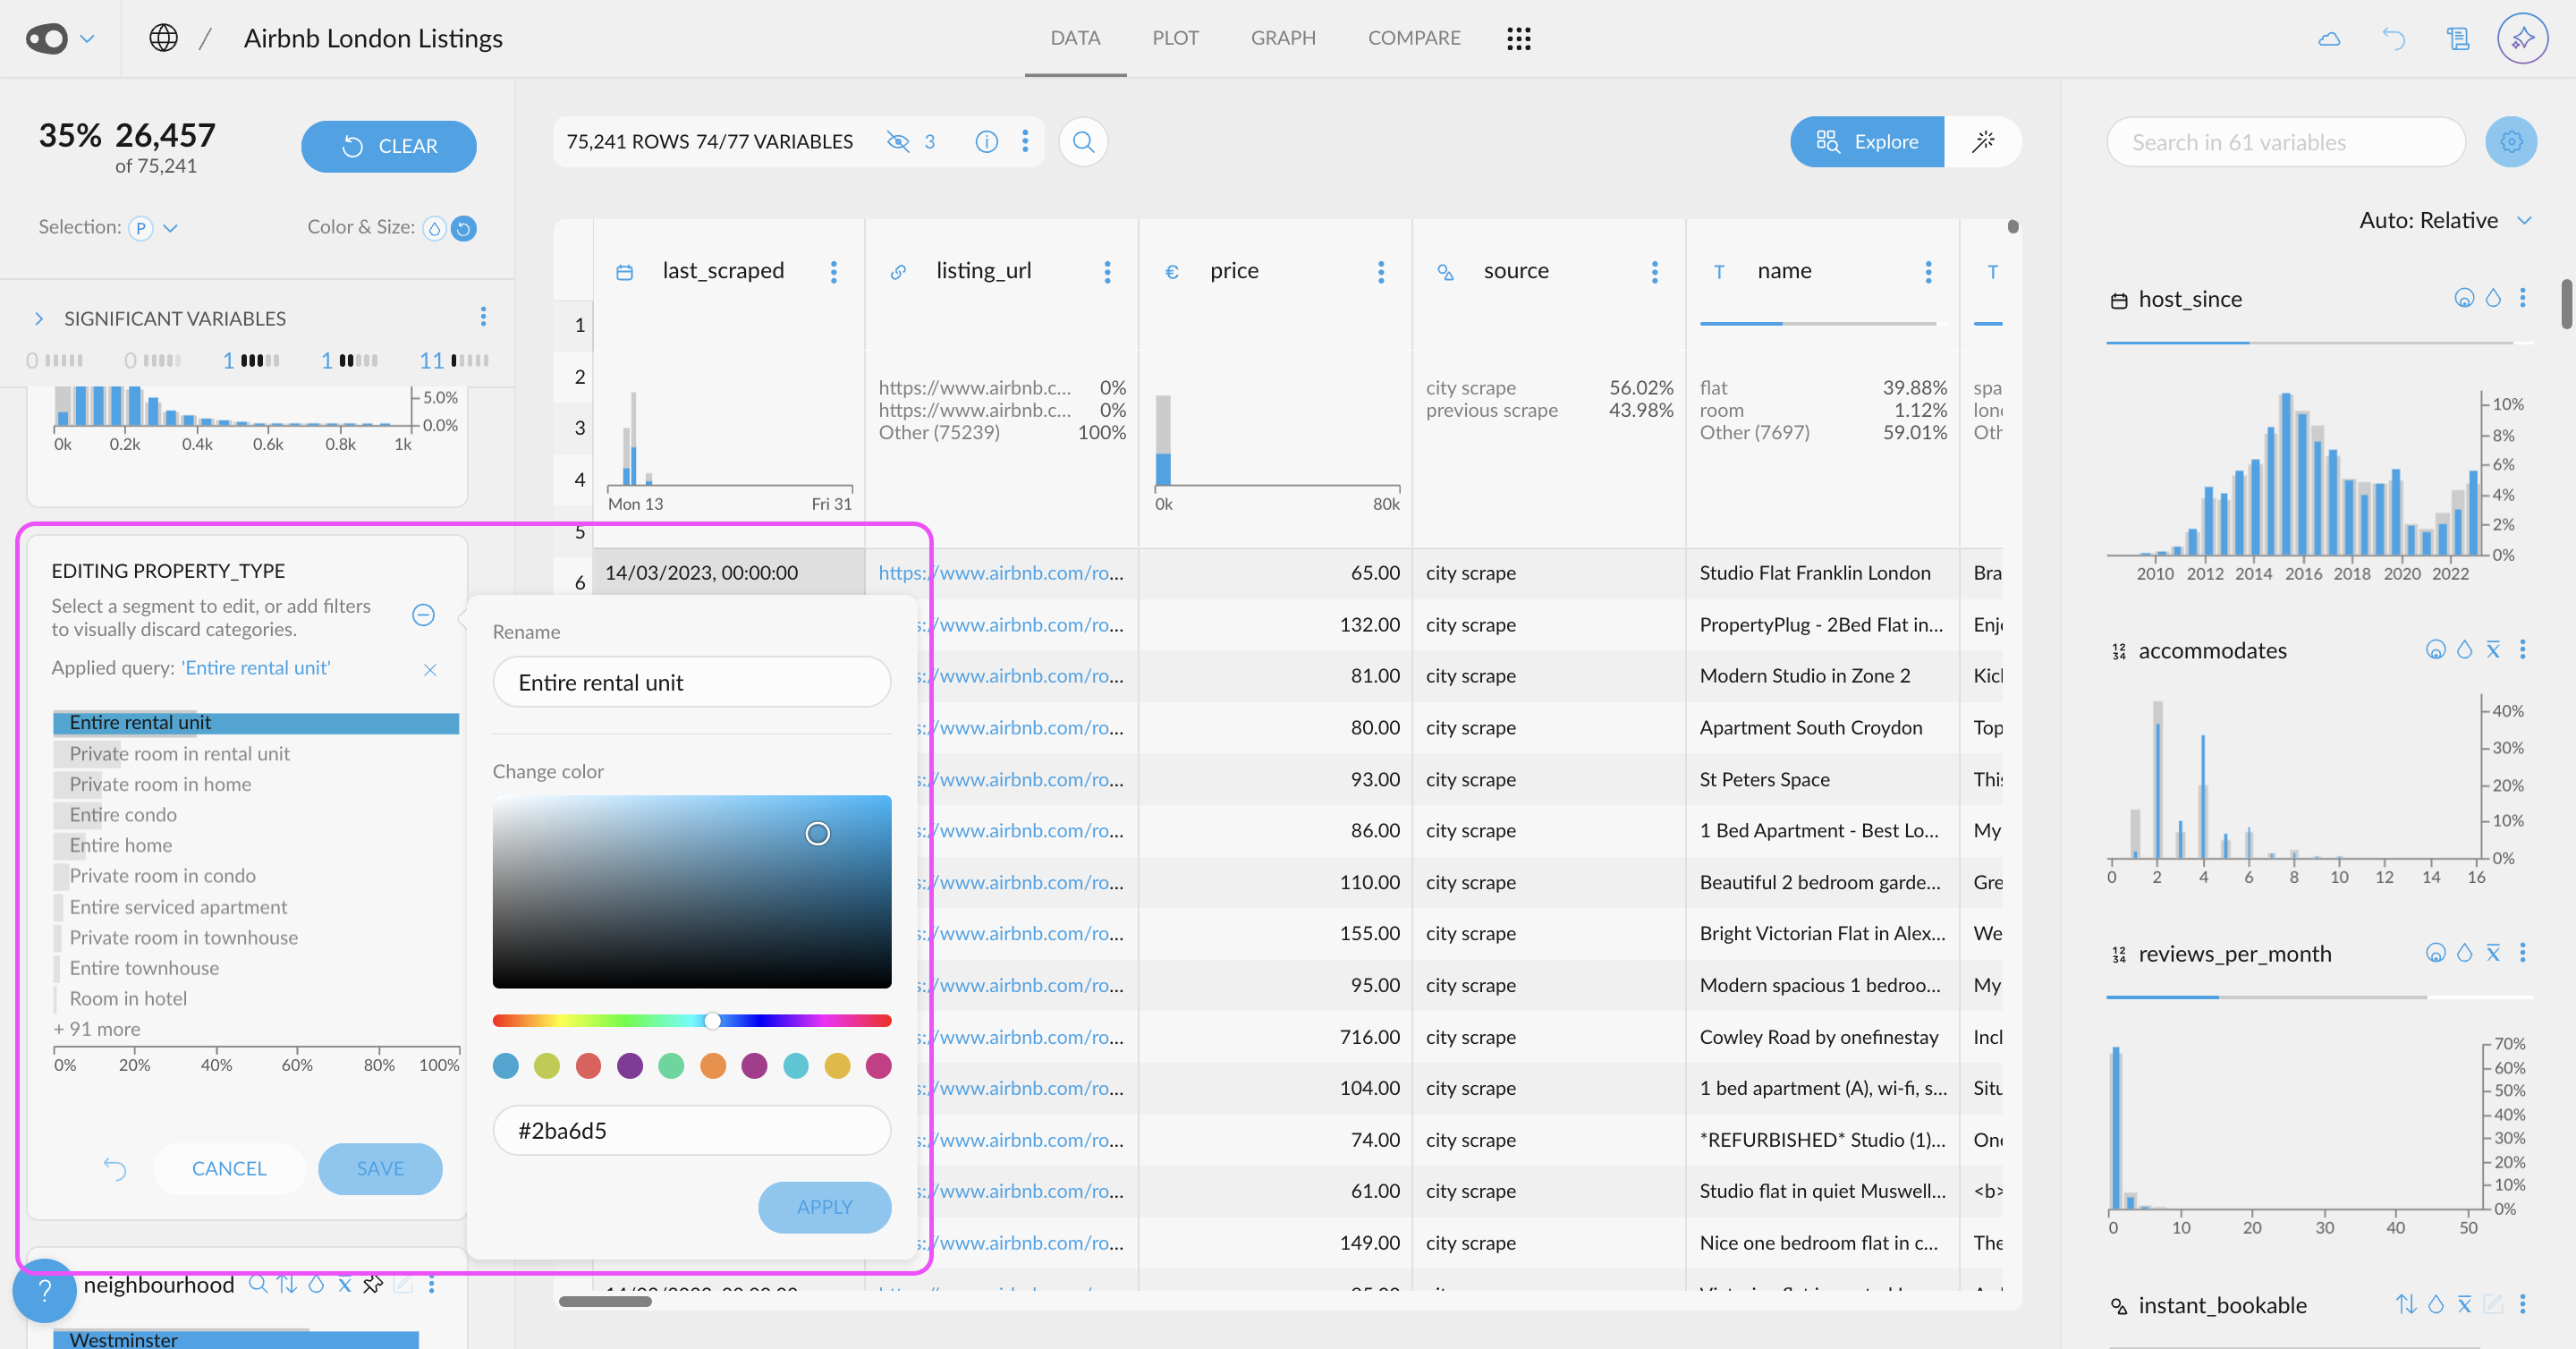Sort the instant_bookable variable
This screenshot has width=2576, height=1349.
click(x=2406, y=1304)
